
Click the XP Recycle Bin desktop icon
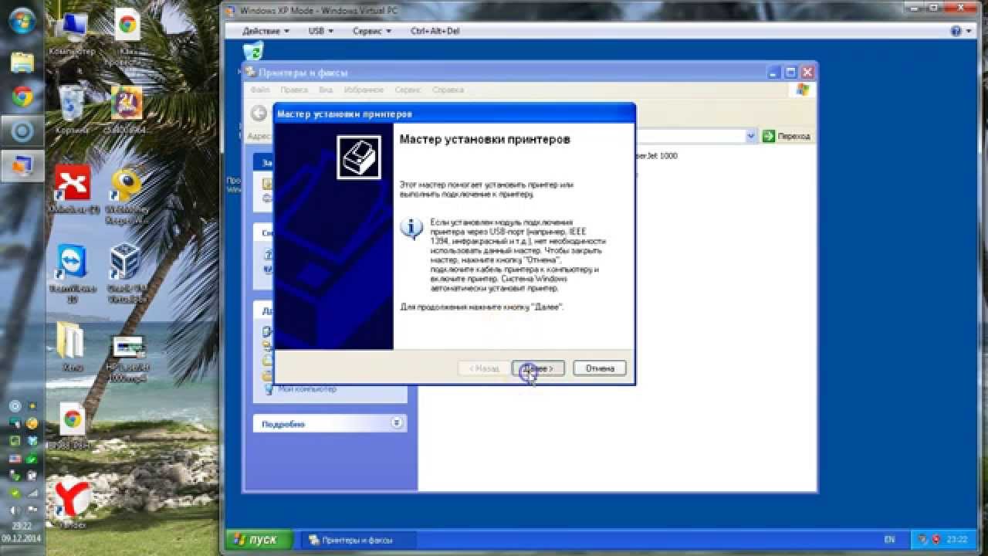253,52
